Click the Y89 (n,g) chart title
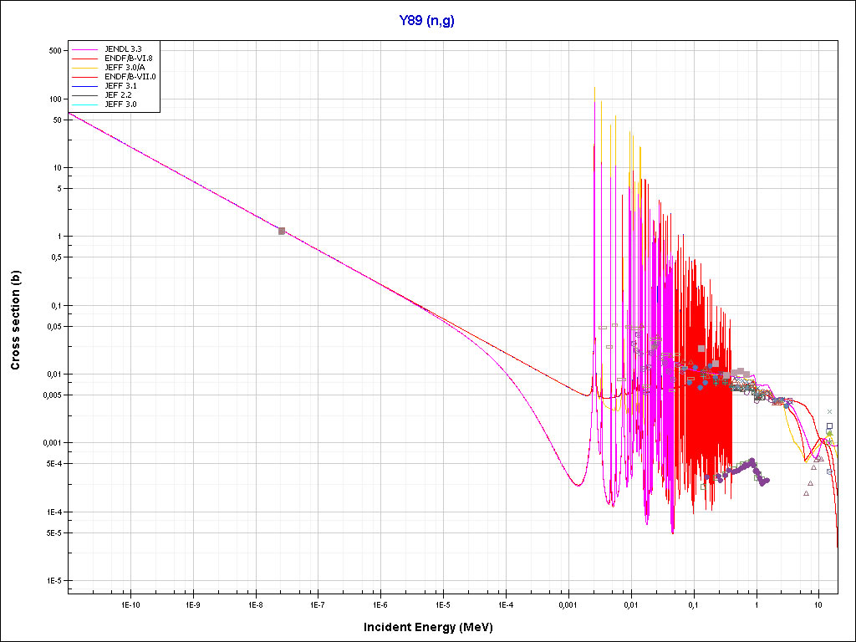 coord(427,21)
